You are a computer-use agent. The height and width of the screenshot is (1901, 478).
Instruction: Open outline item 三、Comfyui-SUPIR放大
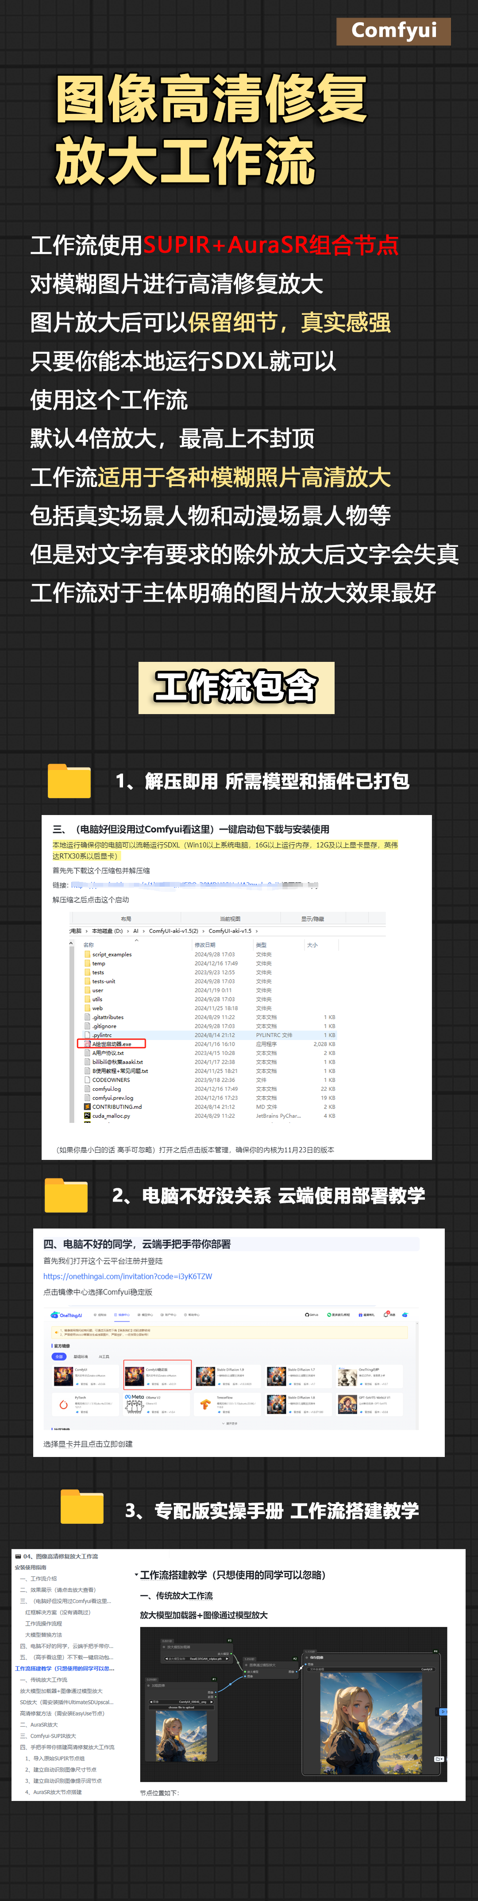(x=47, y=1736)
